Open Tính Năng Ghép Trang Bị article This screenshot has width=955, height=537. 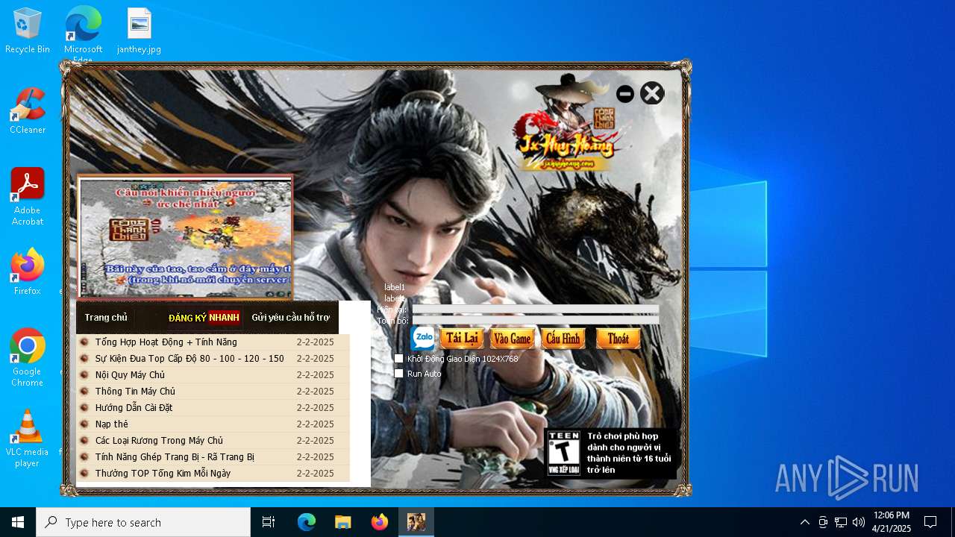tap(175, 457)
